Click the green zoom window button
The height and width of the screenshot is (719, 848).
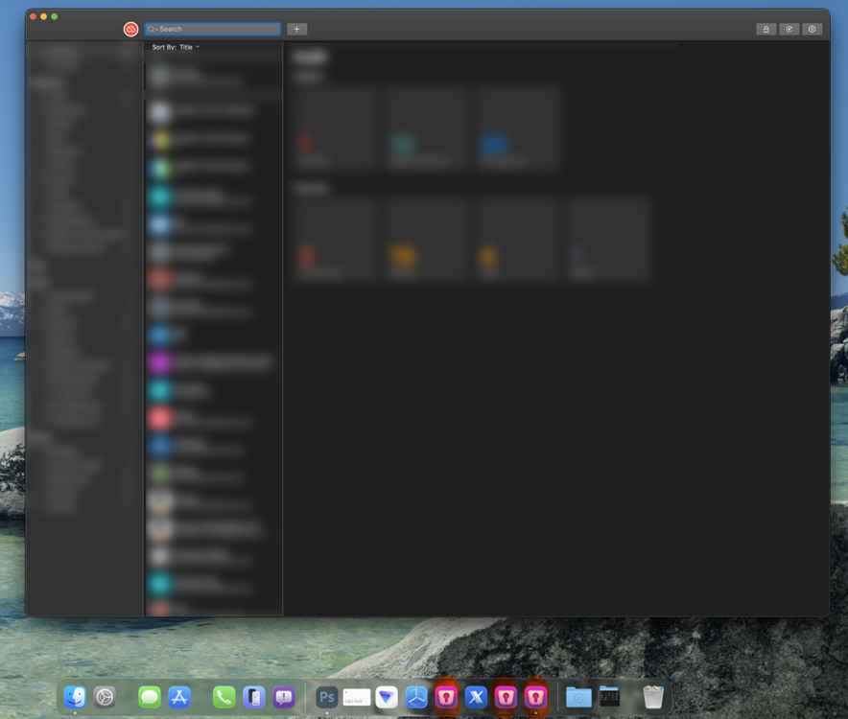click(55, 16)
